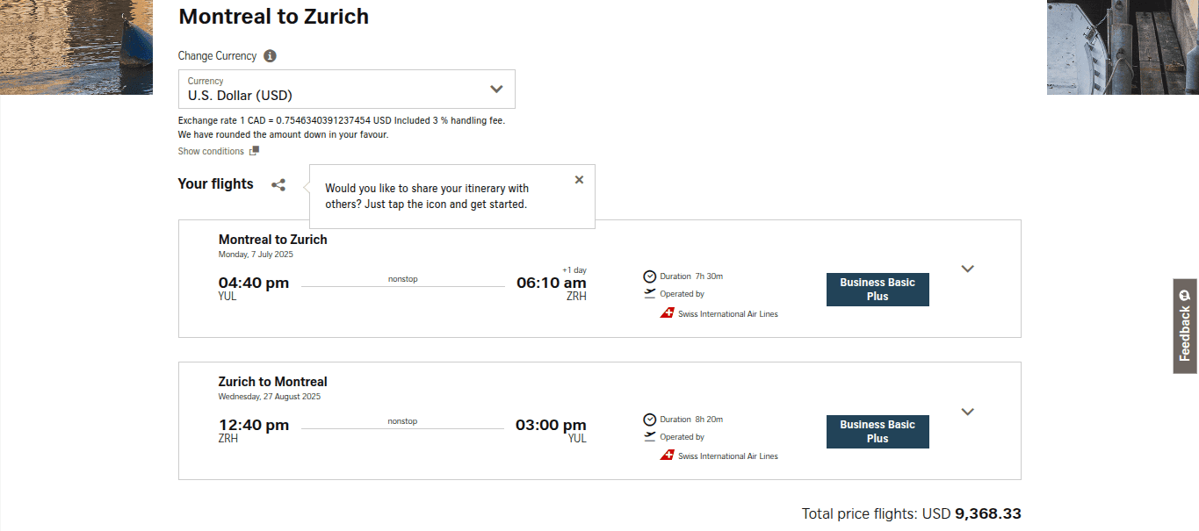Click the Swiss logo on the return flight
Screen dimensions: 1199x531
pos(667,455)
